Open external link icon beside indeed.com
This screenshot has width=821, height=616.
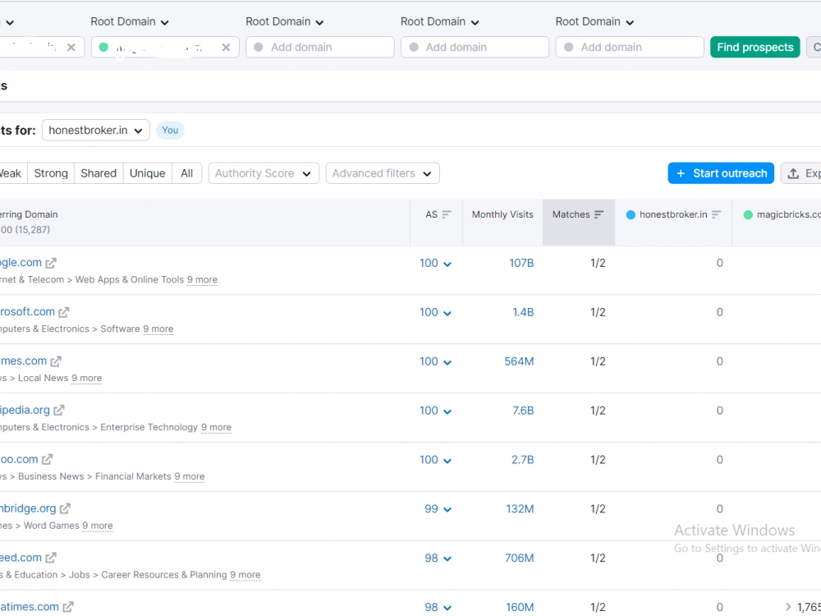[x=51, y=558]
